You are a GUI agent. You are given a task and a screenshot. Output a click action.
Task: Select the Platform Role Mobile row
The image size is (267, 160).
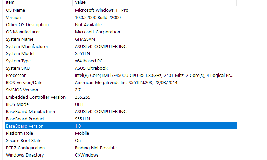(121, 133)
